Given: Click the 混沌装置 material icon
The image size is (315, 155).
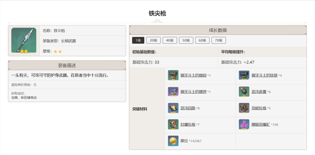Looking at the screenshot, I should 244,92.
